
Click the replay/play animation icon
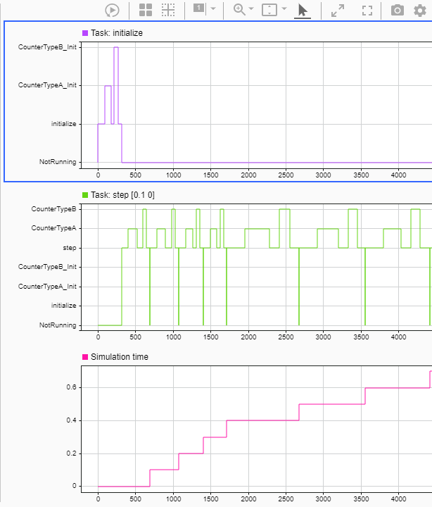pos(112,10)
